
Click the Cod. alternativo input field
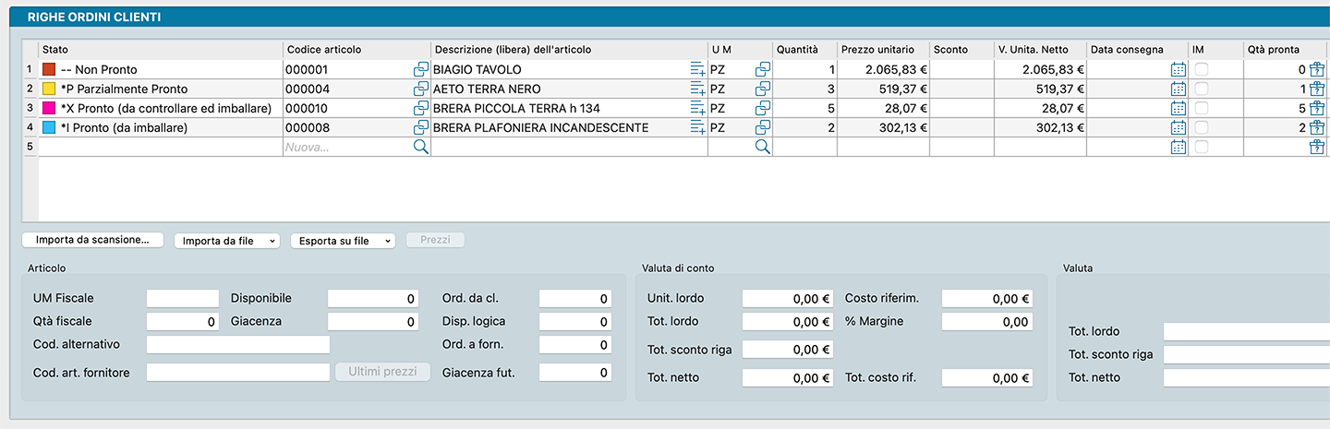click(x=237, y=344)
